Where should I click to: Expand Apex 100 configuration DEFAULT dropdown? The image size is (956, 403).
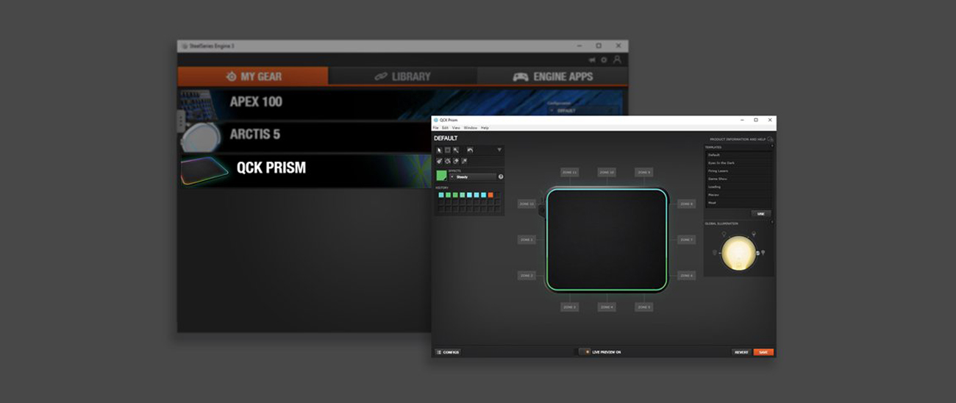(581, 110)
